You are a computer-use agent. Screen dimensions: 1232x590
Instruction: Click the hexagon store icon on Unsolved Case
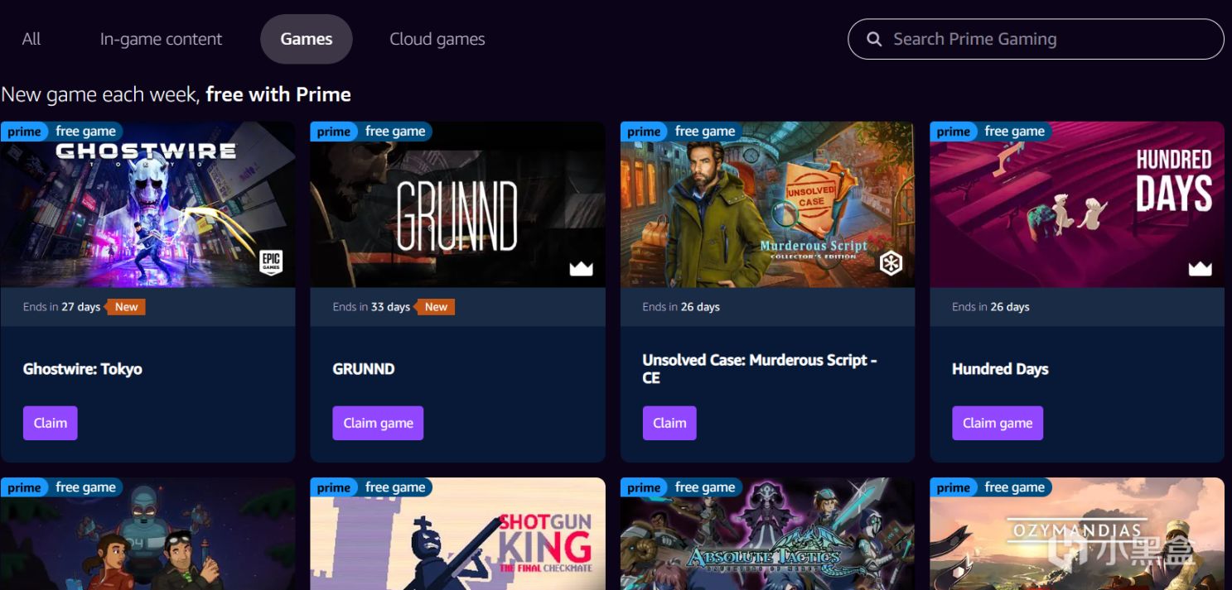(891, 263)
